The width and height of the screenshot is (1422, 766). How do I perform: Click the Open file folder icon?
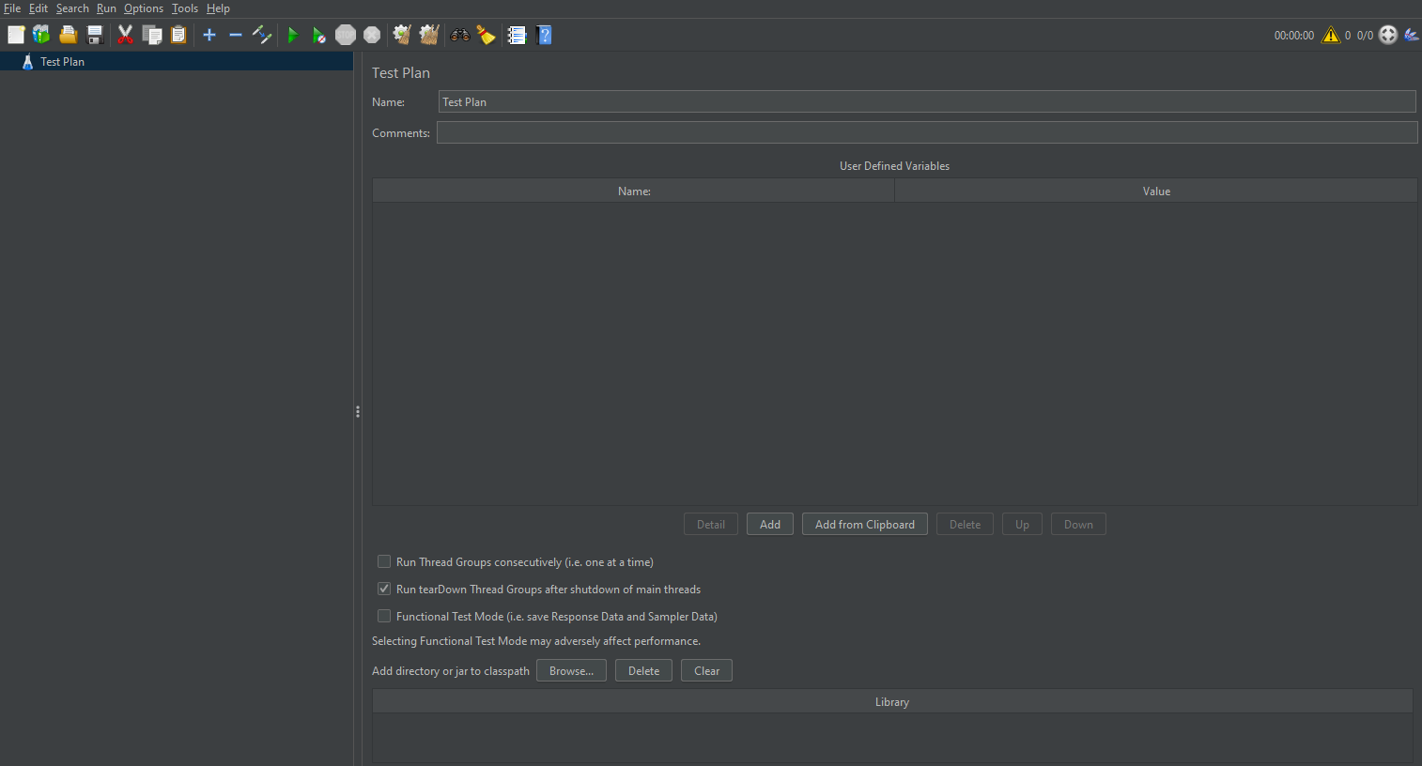[x=68, y=35]
